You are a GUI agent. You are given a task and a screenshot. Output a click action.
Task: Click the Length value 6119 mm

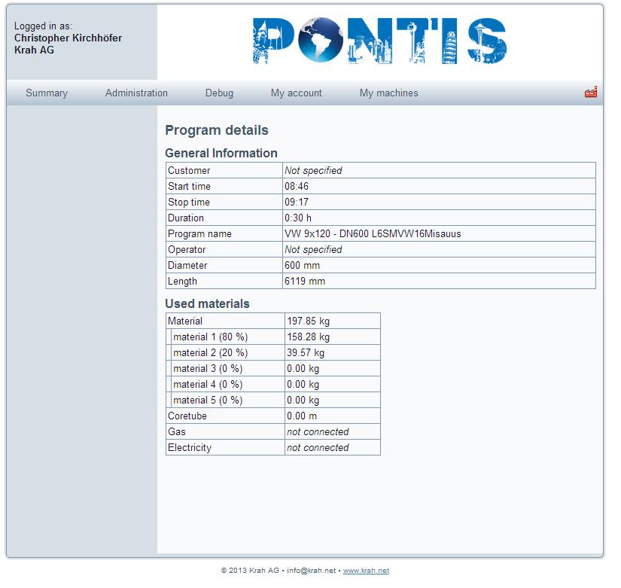click(x=305, y=282)
